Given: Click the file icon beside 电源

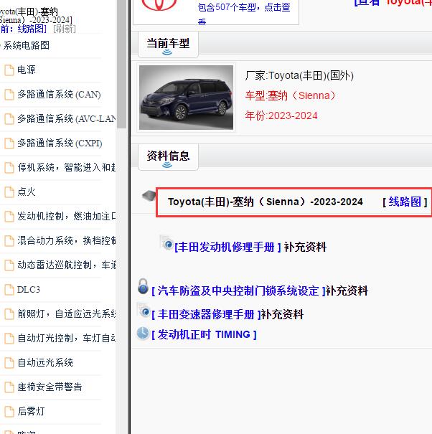Looking at the screenshot, I should (9, 70).
